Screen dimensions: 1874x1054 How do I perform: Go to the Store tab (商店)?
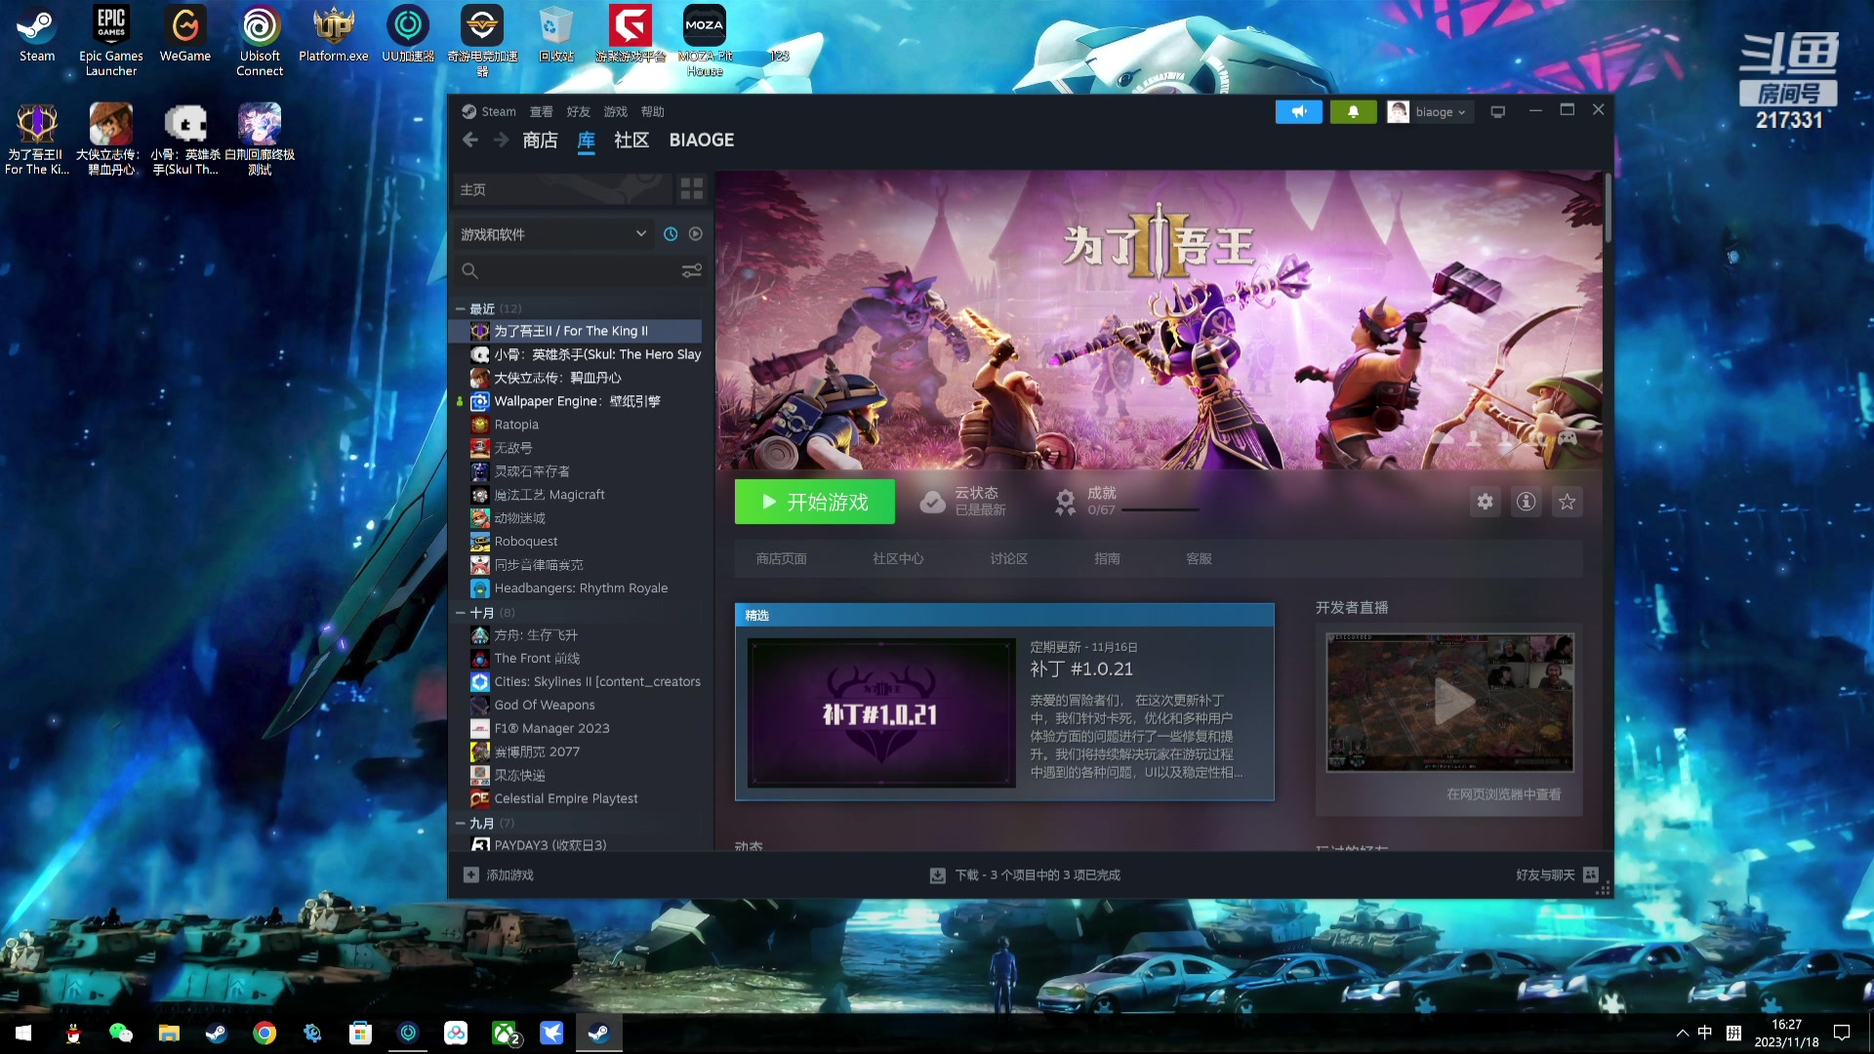(540, 141)
